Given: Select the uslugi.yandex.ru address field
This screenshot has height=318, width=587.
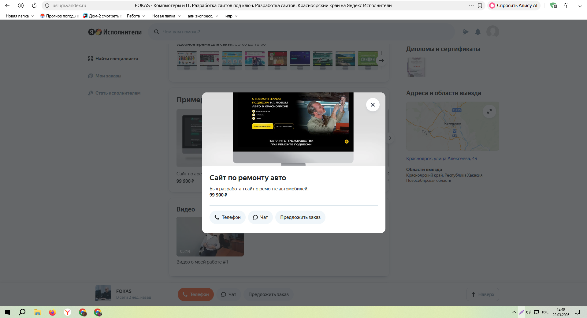Looking at the screenshot, I should tap(69, 6).
